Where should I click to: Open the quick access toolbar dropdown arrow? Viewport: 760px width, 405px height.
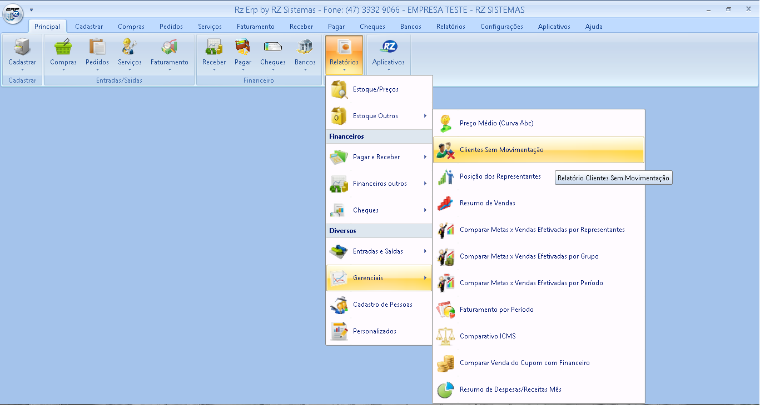(x=32, y=10)
